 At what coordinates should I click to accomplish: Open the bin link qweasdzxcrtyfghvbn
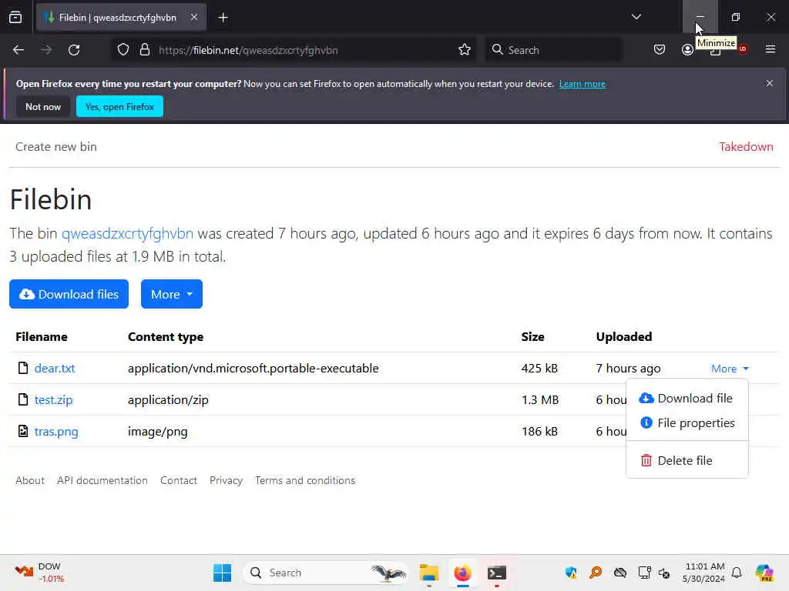pyautogui.click(x=127, y=234)
